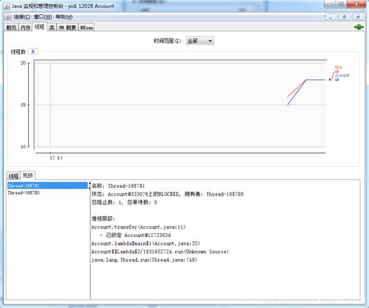Open the 连接(C) menu
369x308 pixels.
(22, 17)
